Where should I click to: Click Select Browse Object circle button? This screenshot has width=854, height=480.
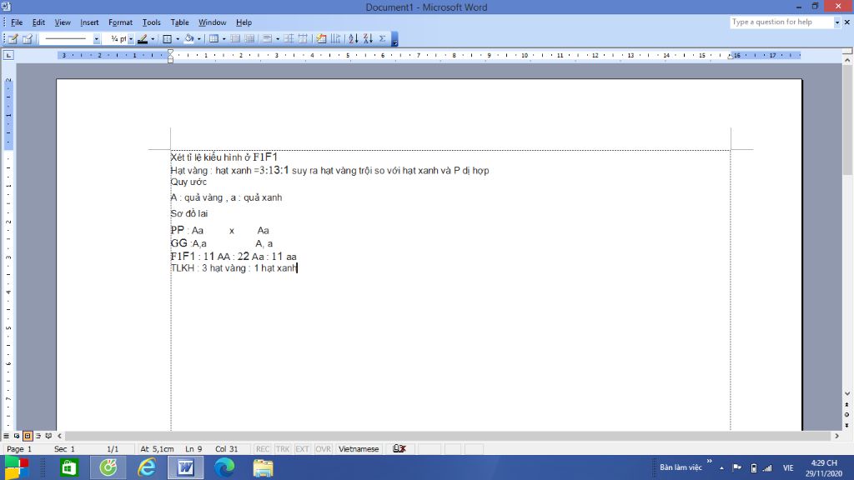pos(847,415)
